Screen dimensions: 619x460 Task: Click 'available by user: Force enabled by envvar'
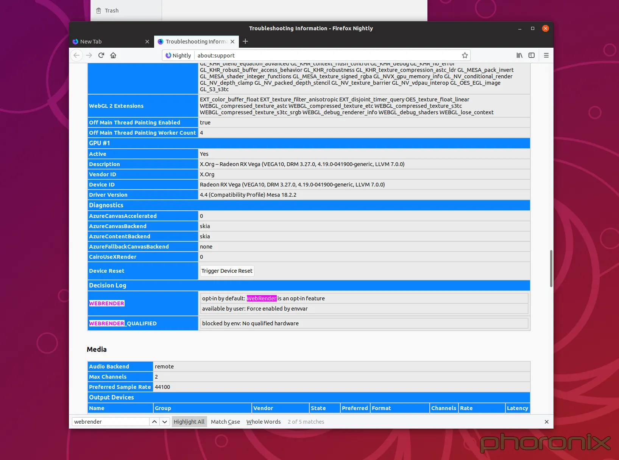(255, 309)
